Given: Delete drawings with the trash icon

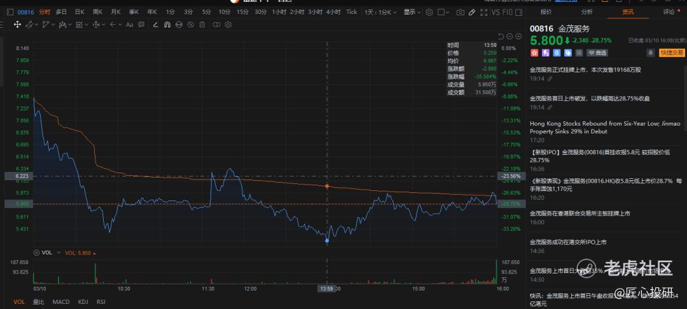Looking at the screenshot, I should tap(202, 25).
